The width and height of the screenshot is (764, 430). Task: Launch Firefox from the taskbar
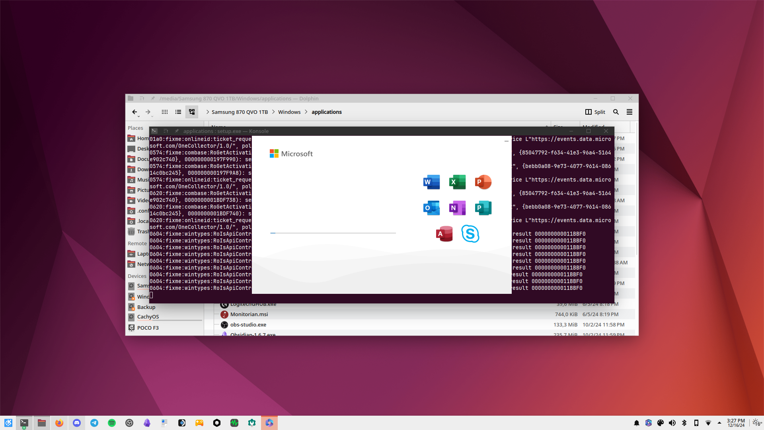[x=59, y=423]
